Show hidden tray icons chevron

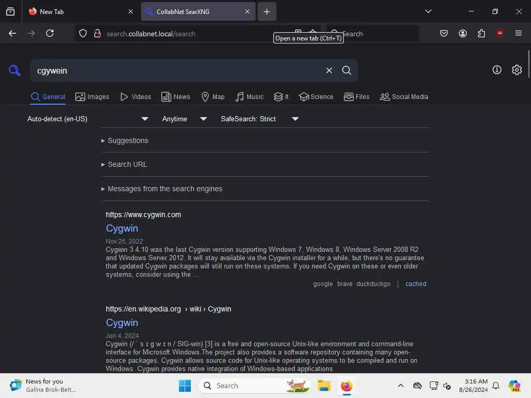(x=401, y=386)
